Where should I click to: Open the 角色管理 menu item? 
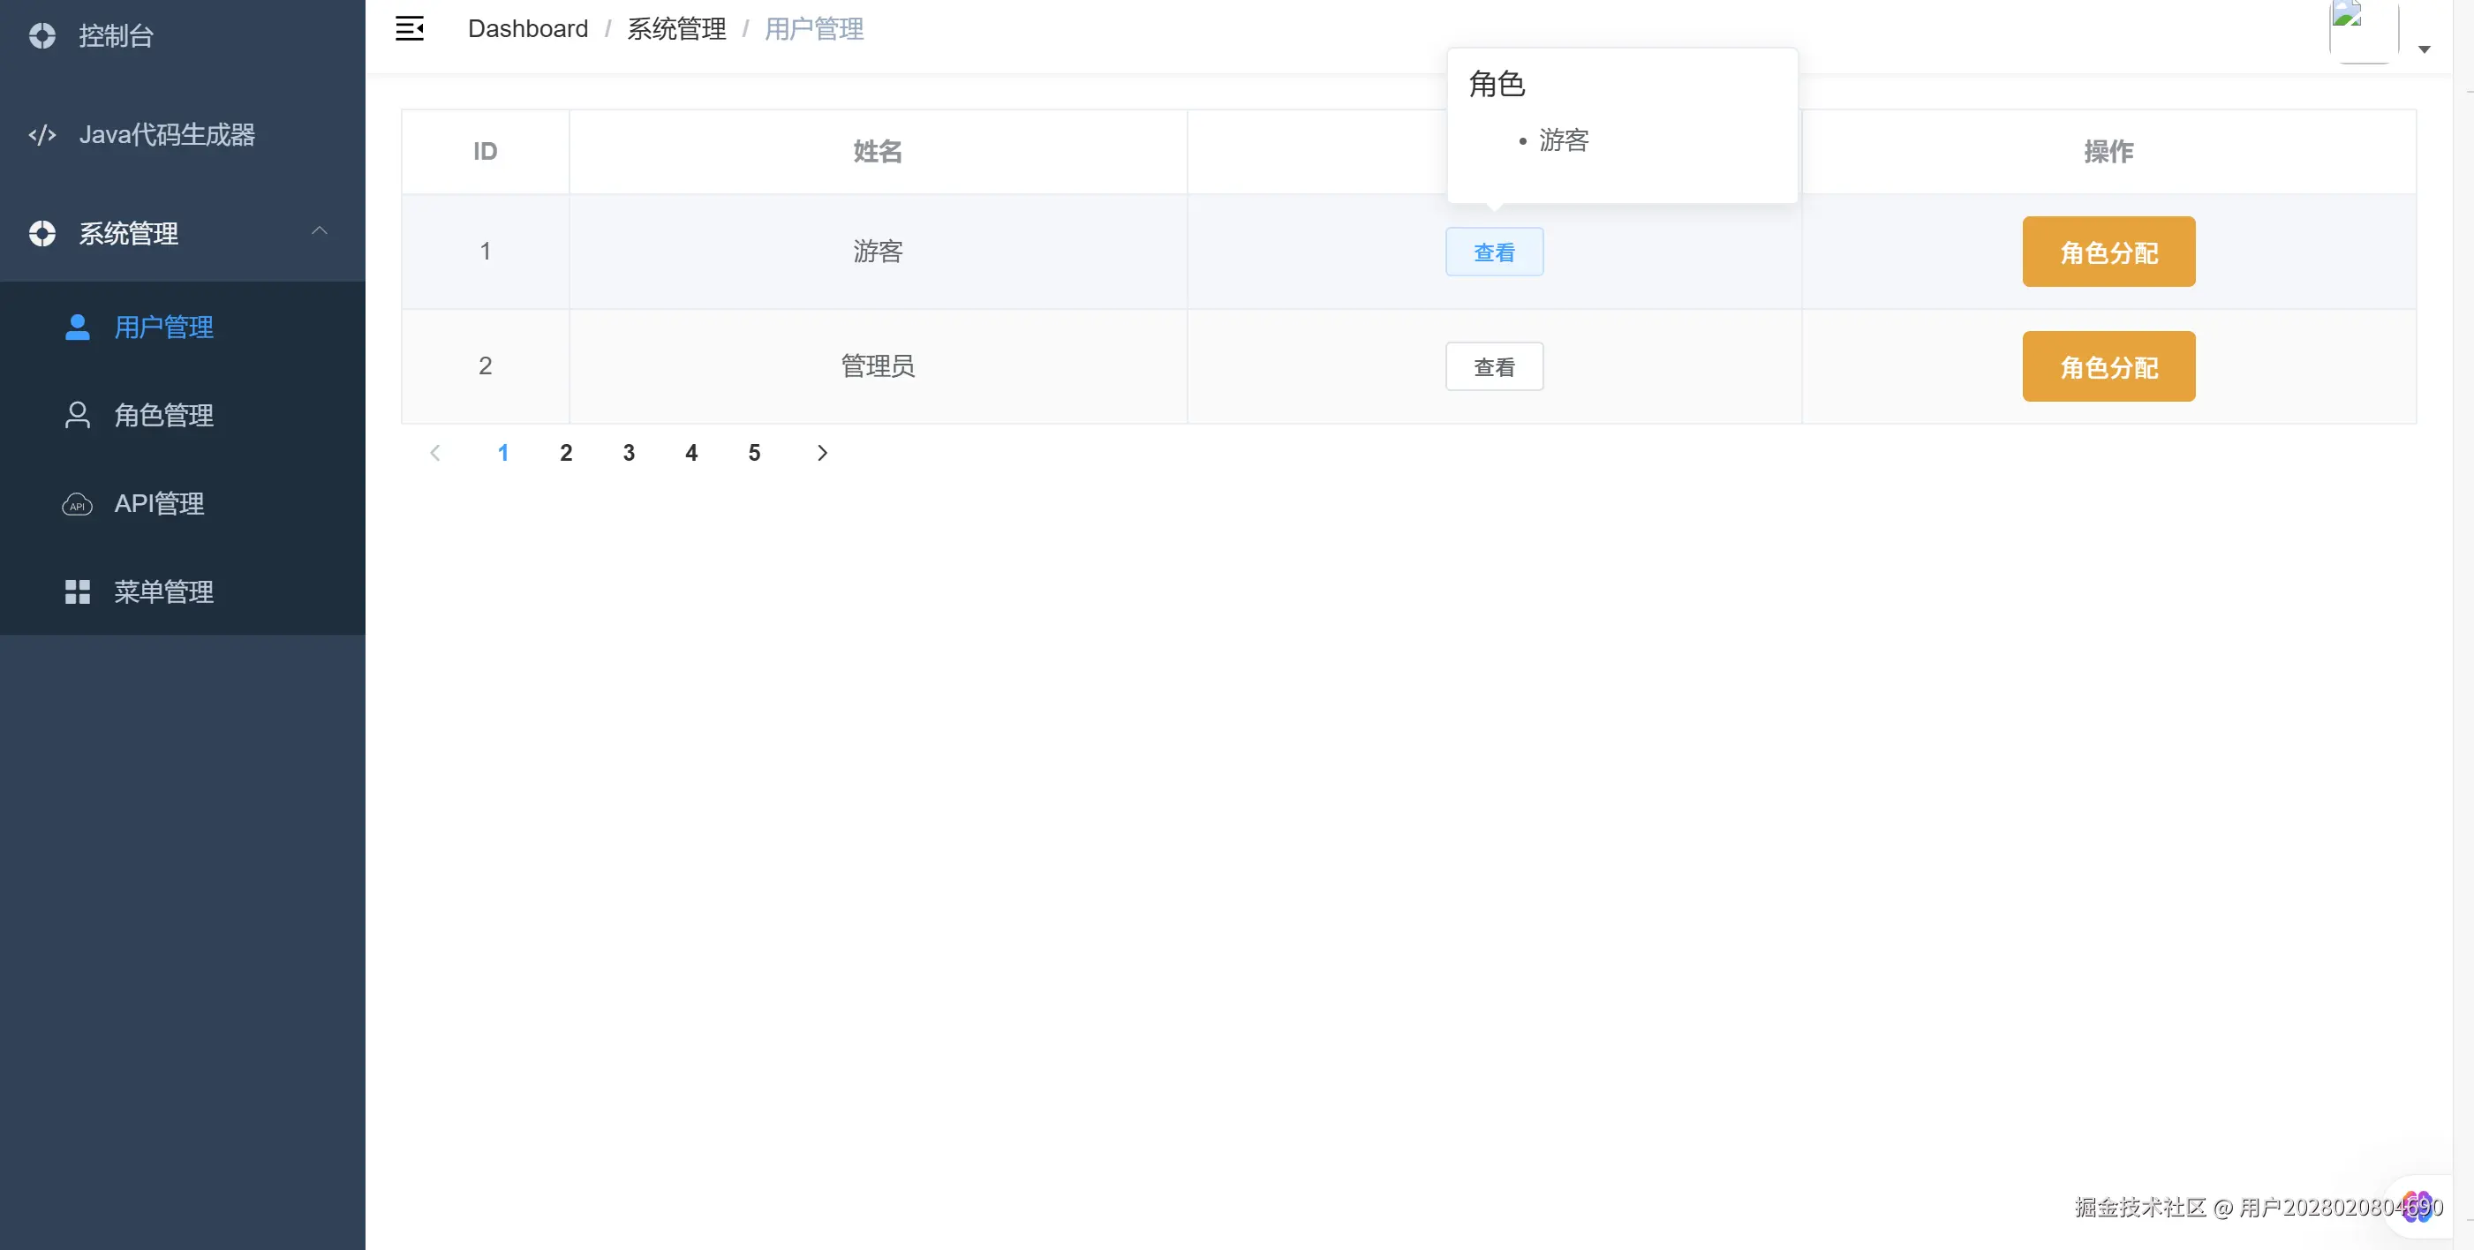click(x=163, y=415)
